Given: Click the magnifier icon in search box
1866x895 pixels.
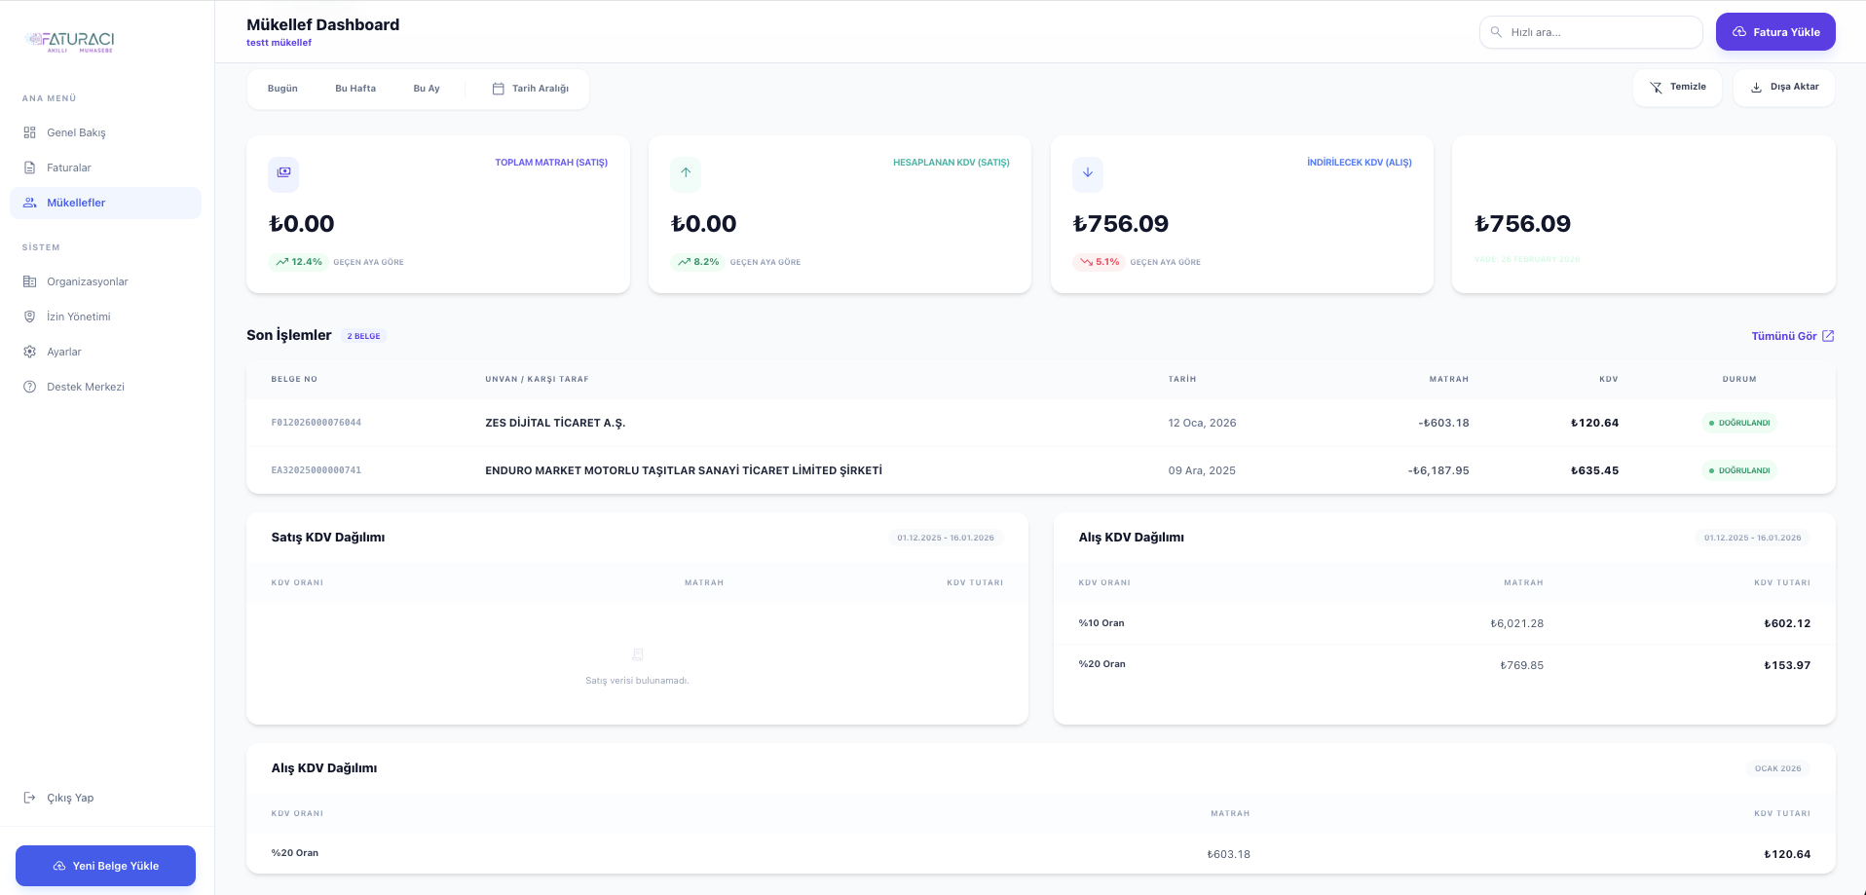Looking at the screenshot, I should 1496,32.
